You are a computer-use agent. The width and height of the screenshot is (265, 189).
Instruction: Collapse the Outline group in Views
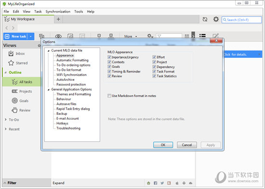pos(5,73)
